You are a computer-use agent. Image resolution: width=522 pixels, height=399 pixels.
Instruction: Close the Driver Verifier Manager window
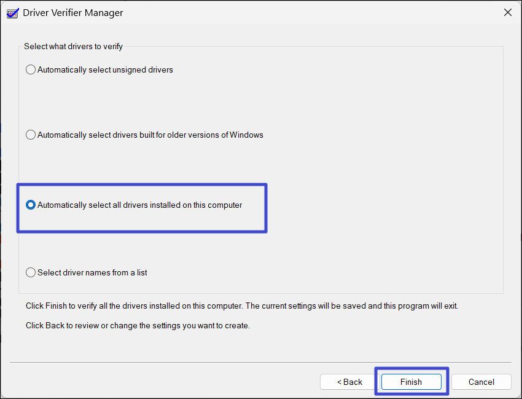(507, 12)
